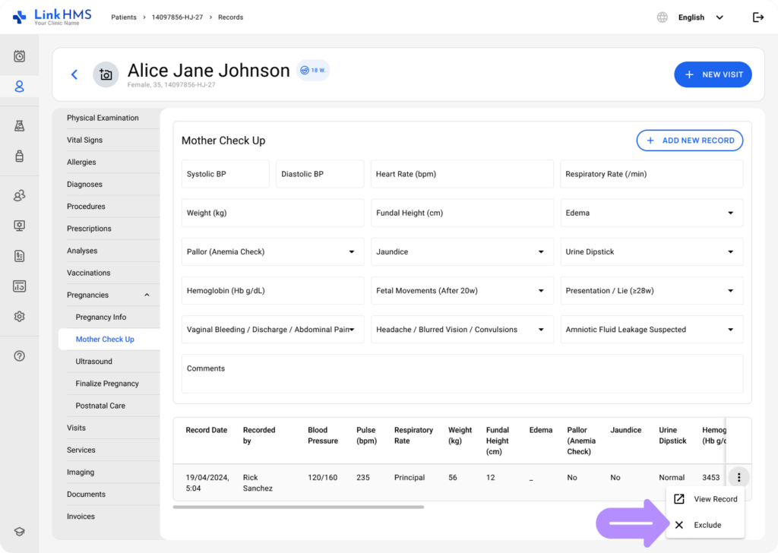Viewport: 778px width, 553px height.
Task: Click the ADD NEW RECORD button
Action: (689, 141)
